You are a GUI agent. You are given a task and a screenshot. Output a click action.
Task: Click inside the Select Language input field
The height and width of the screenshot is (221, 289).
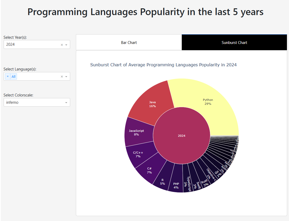37,77
